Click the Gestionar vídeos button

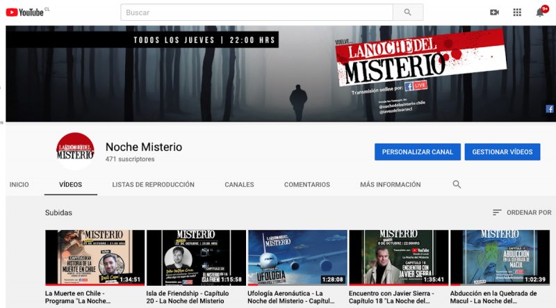502,152
